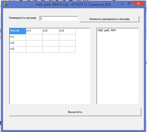Click grid cell at row i=2, column j=3
Screen dimensions: 147x132
pyautogui.click(x=67, y=43)
